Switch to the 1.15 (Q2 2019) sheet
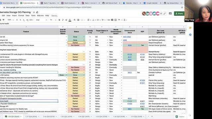 tap(66, 117)
